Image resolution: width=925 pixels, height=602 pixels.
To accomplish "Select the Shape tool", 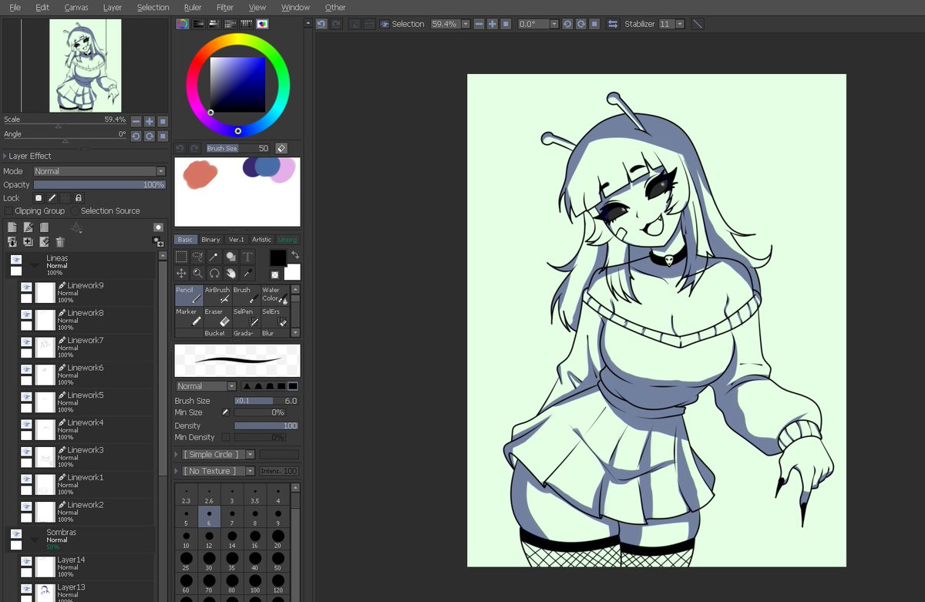I will [230, 257].
